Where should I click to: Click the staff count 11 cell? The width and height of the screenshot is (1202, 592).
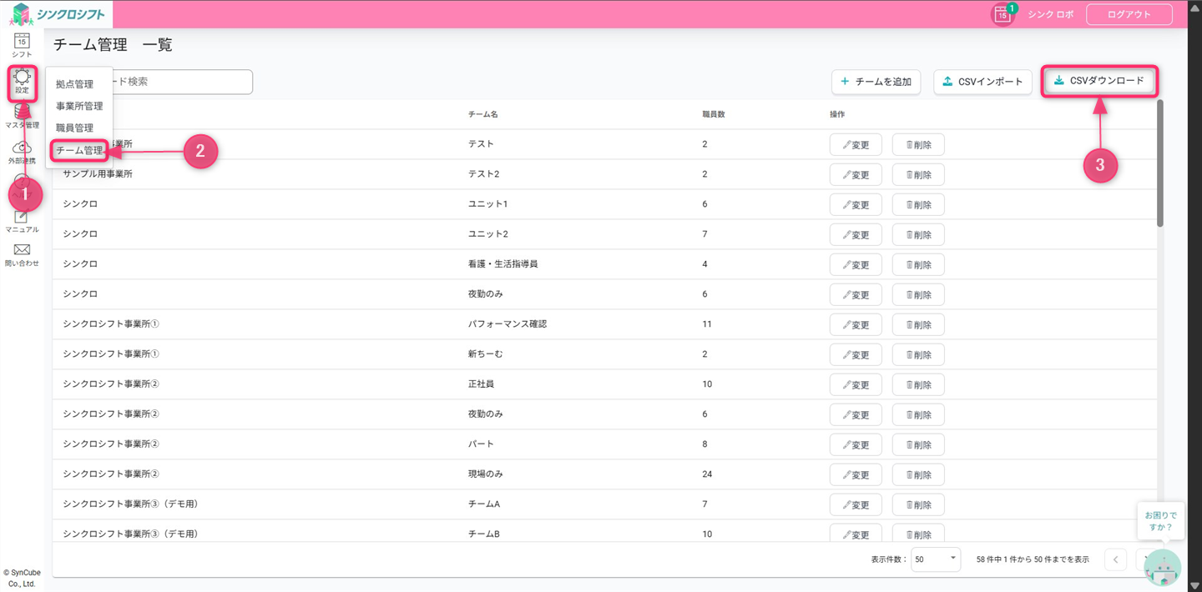click(x=707, y=324)
